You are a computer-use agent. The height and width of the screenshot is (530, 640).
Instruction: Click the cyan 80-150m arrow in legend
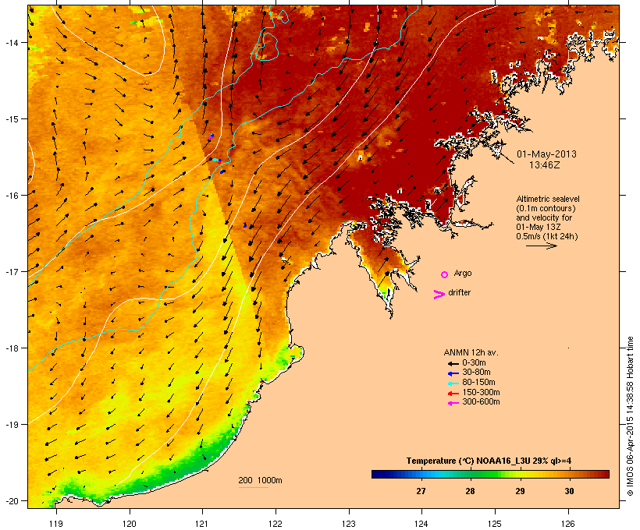pos(453,383)
